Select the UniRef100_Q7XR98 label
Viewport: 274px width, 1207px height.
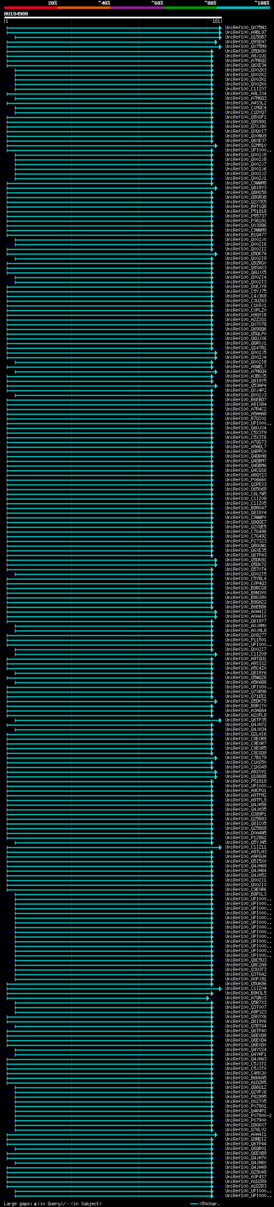click(246, 691)
